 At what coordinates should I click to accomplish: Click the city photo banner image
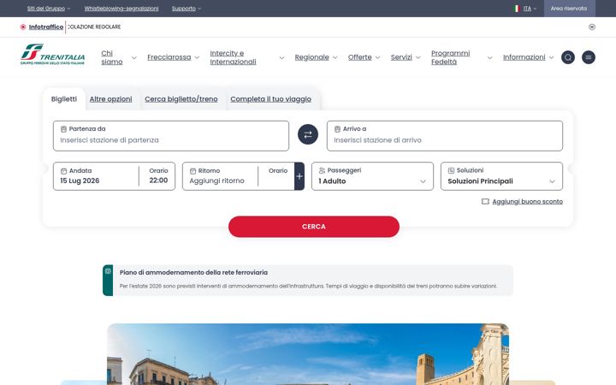[308, 354]
